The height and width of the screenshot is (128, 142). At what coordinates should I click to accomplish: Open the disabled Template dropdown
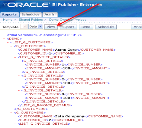24,27
